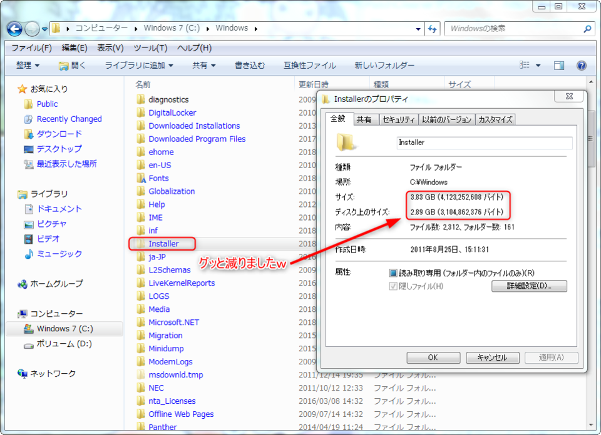Open the view options dropdown arrow
The width and height of the screenshot is (601, 435).
(x=538, y=66)
